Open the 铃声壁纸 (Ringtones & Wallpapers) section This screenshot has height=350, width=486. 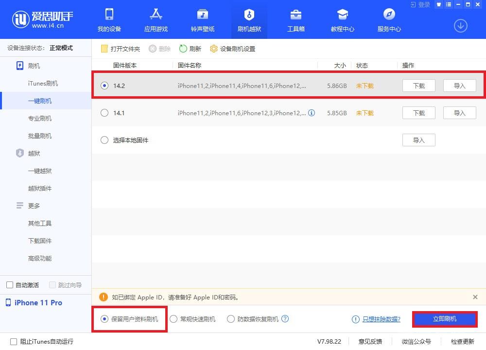[202, 19]
